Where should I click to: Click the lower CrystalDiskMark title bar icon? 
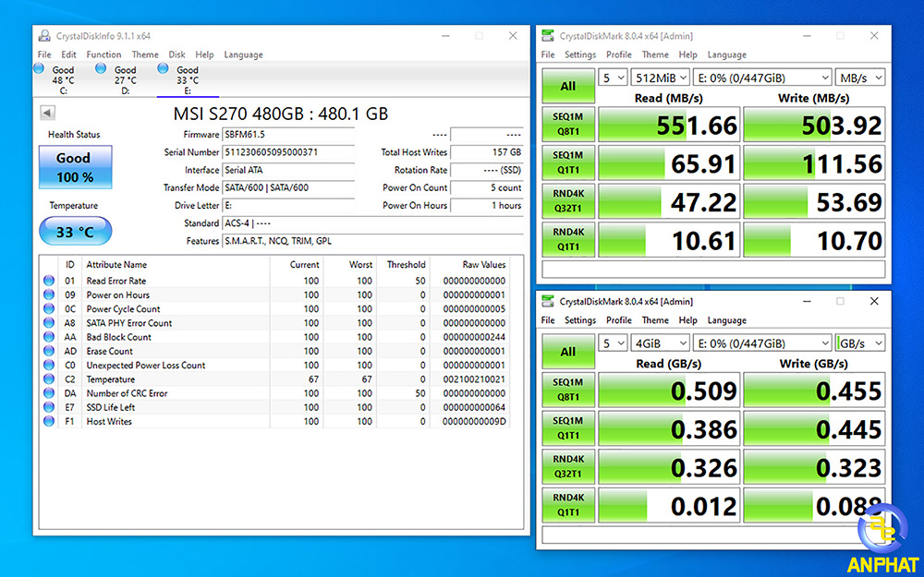(x=548, y=302)
